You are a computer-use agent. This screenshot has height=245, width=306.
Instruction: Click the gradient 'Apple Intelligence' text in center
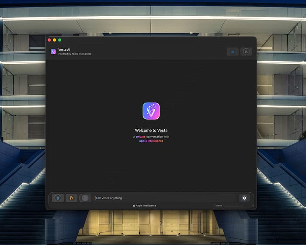tap(151, 141)
